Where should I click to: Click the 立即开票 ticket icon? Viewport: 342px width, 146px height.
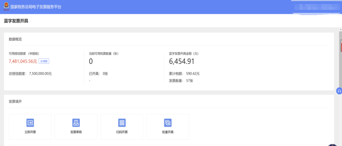[30, 123]
